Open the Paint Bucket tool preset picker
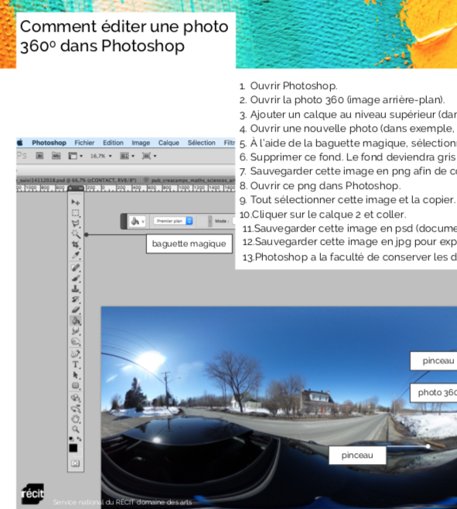This screenshot has height=509, width=457. click(x=138, y=222)
